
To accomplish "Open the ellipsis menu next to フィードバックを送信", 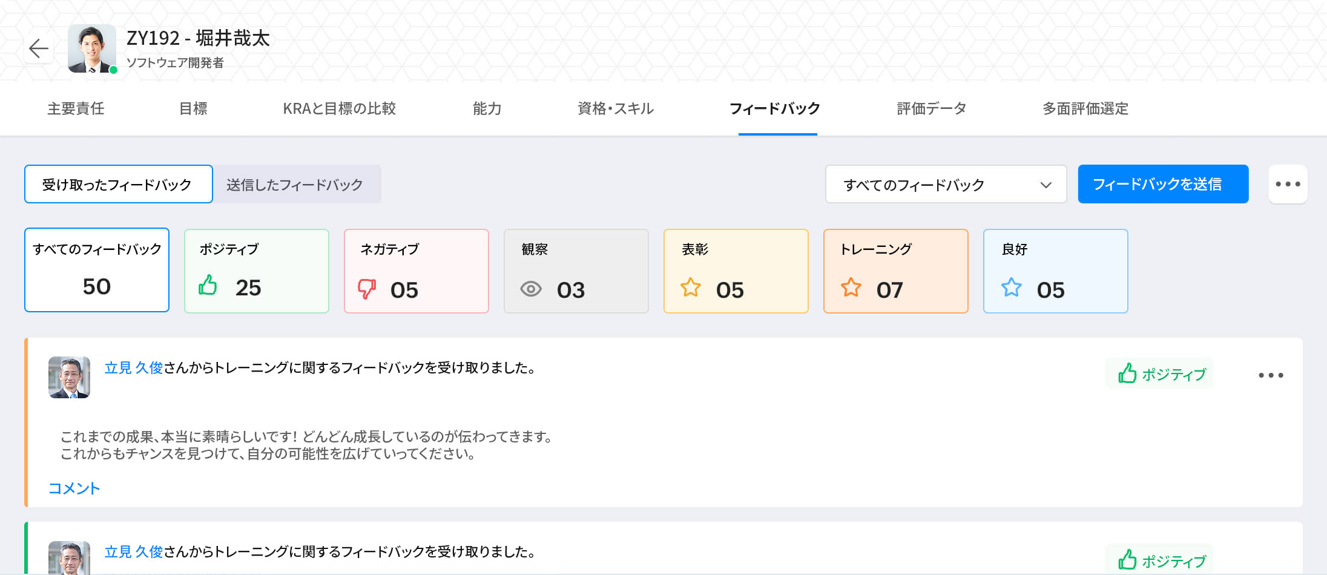I will click(x=1288, y=184).
